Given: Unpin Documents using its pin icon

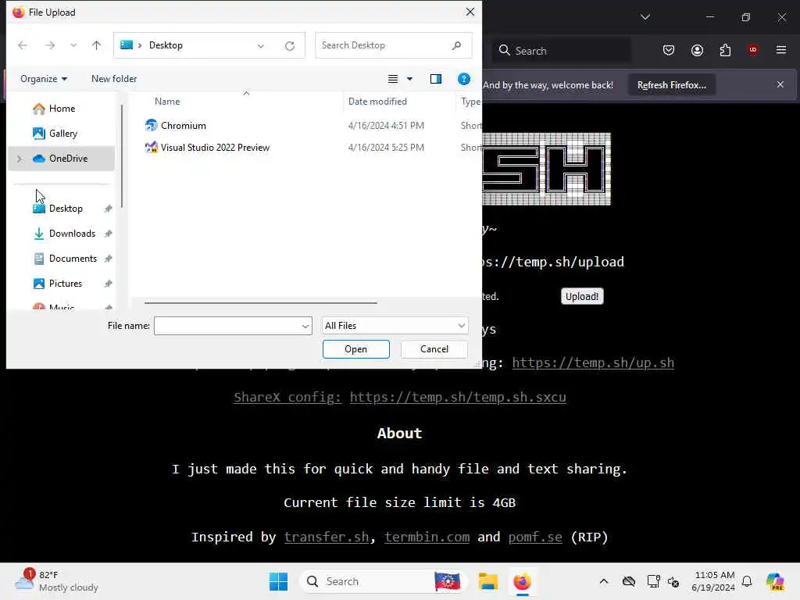Looking at the screenshot, I should point(108,259).
